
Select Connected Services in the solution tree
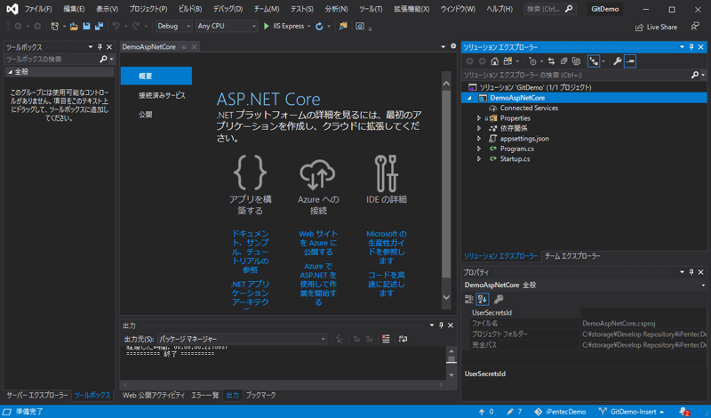point(529,108)
